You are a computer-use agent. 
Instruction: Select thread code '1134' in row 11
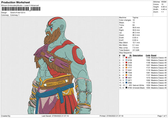(148, 83)
